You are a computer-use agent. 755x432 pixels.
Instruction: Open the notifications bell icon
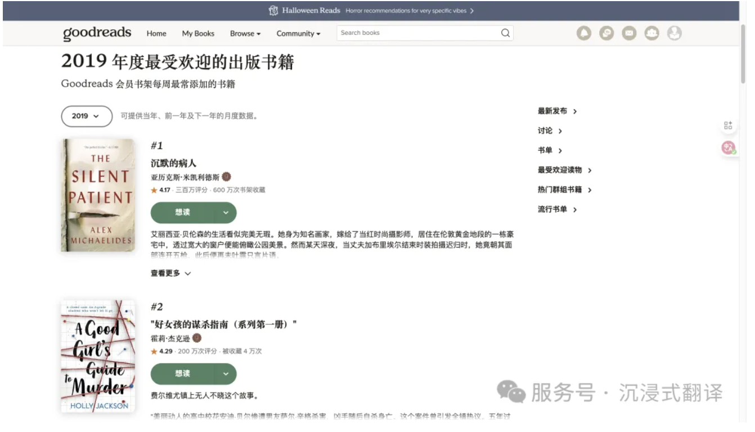(584, 33)
